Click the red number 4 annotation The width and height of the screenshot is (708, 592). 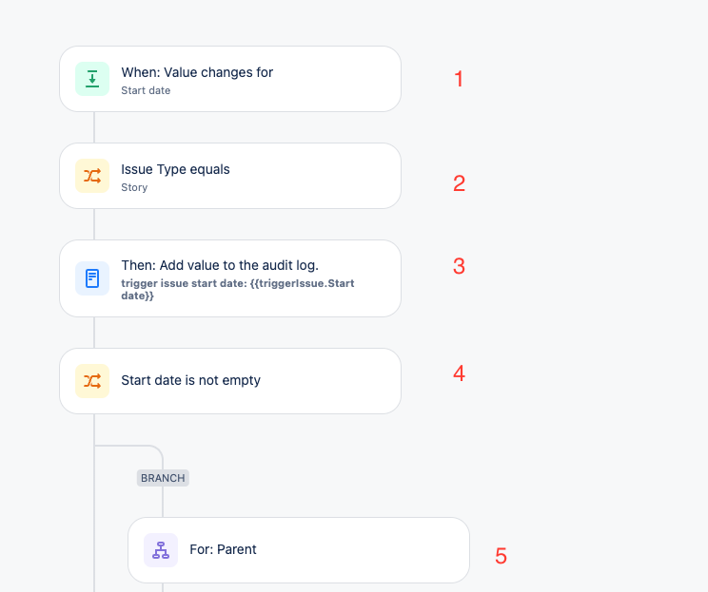(x=460, y=373)
